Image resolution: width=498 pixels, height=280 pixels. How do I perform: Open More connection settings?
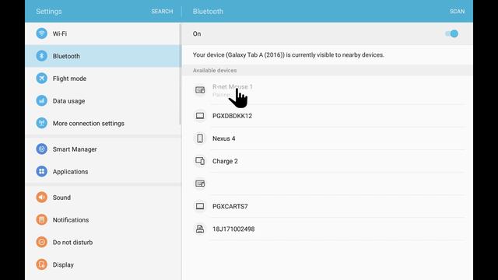click(x=103, y=123)
